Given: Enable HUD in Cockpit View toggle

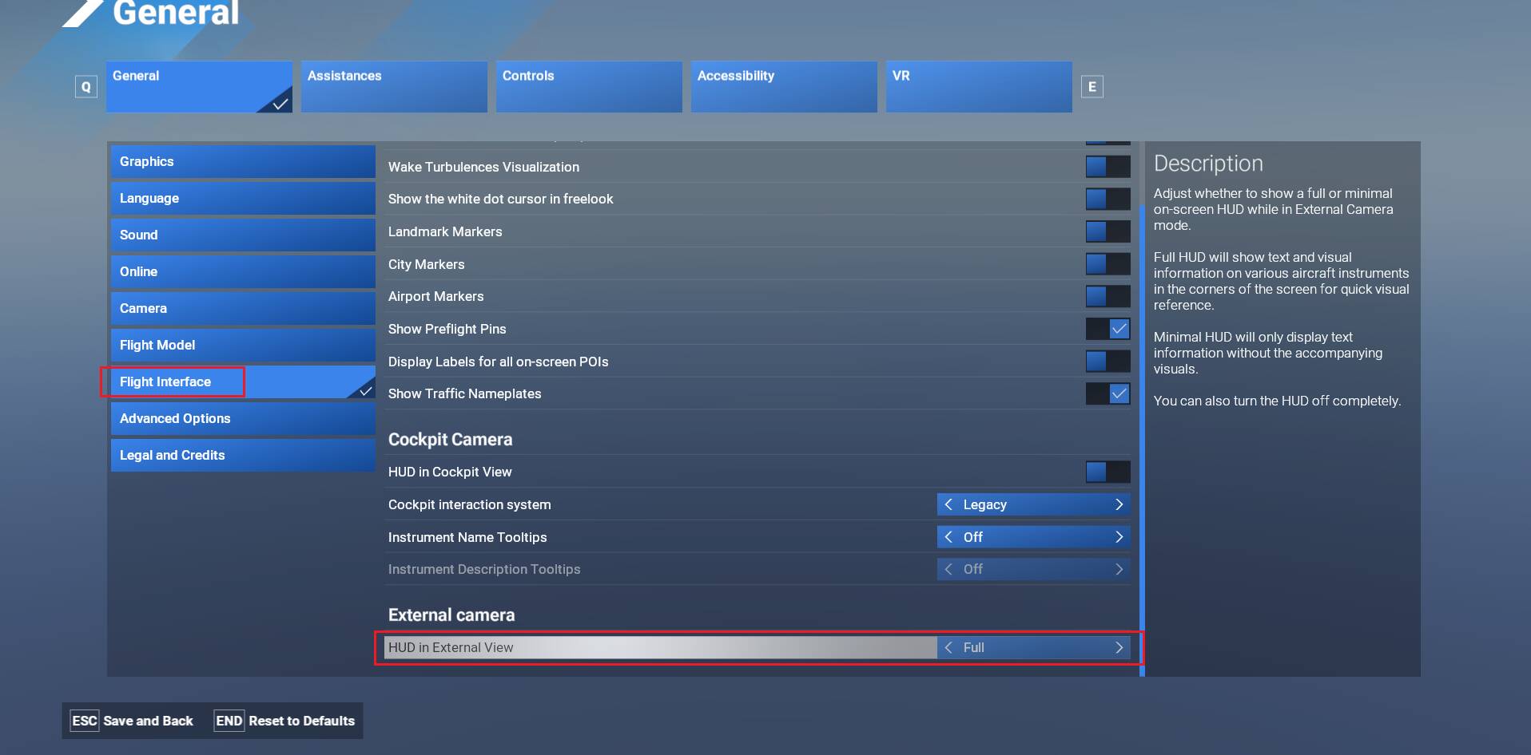Looking at the screenshot, I should pyautogui.click(x=1107, y=472).
